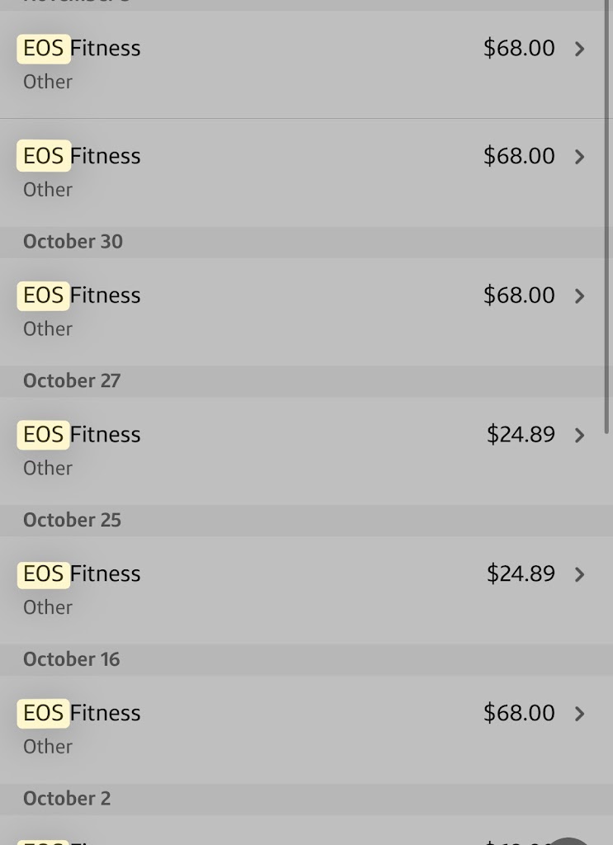The width and height of the screenshot is (613, 845).
Task: Click highlighted EOS text in topmost transaction
Action: [44, 49]
